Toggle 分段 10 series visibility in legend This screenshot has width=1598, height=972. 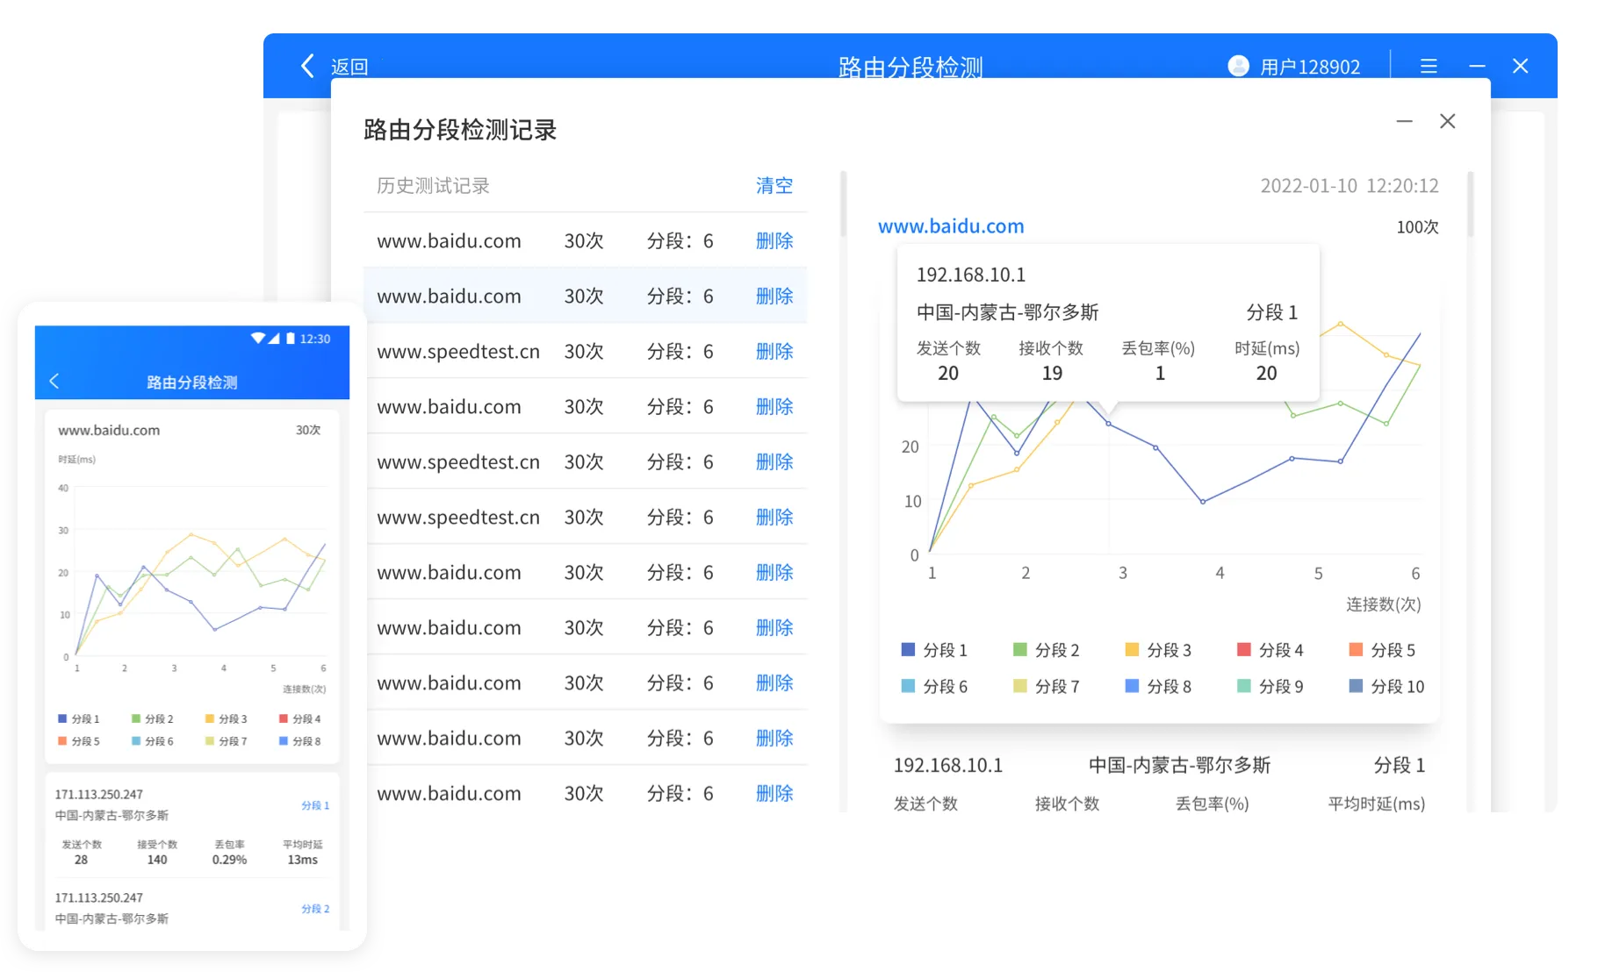tap(1387, 687)
